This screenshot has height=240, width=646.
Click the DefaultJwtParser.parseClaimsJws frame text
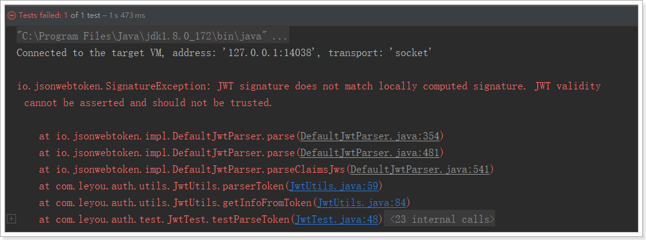click(192, 169)
